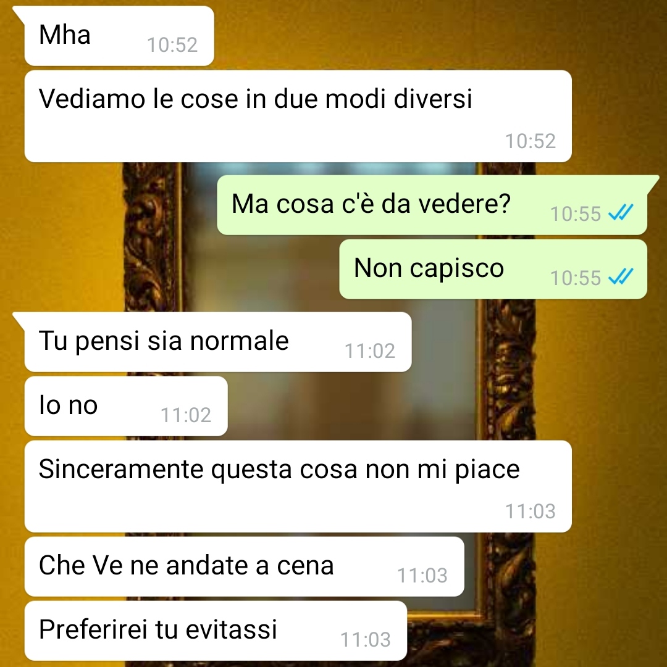Tap the 'Io no' message bubble
This screenshot has width=667, height=667.
[126, 406]
